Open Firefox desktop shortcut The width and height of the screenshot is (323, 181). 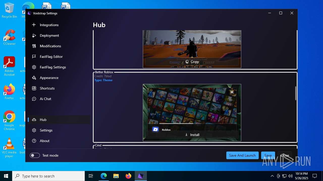click(9, 92)
